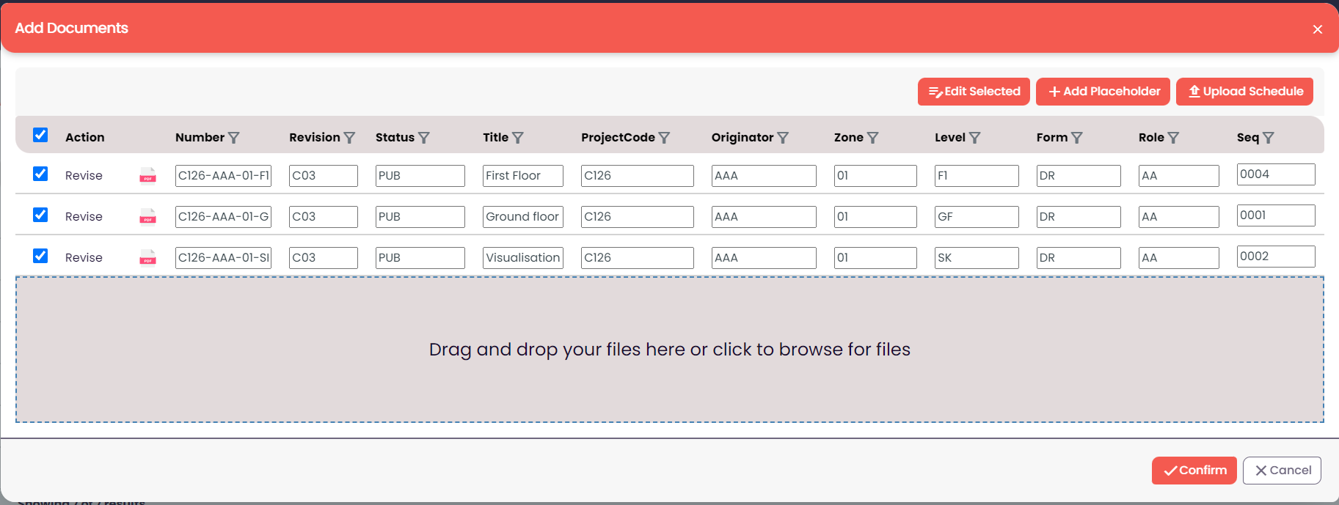Click the ProjectCode filter funnel
The image size is (1339, 505).
coord(664,138)
